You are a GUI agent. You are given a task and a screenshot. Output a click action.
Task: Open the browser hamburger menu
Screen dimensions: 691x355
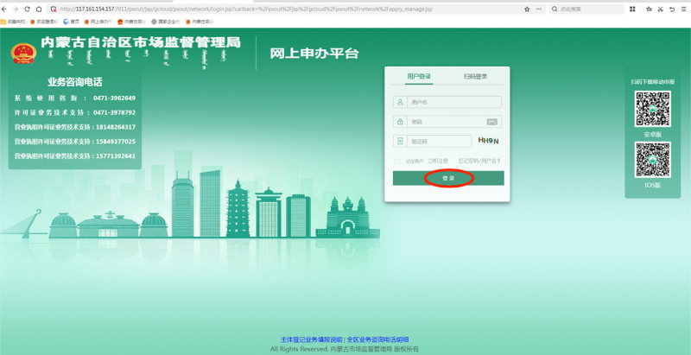683,9
